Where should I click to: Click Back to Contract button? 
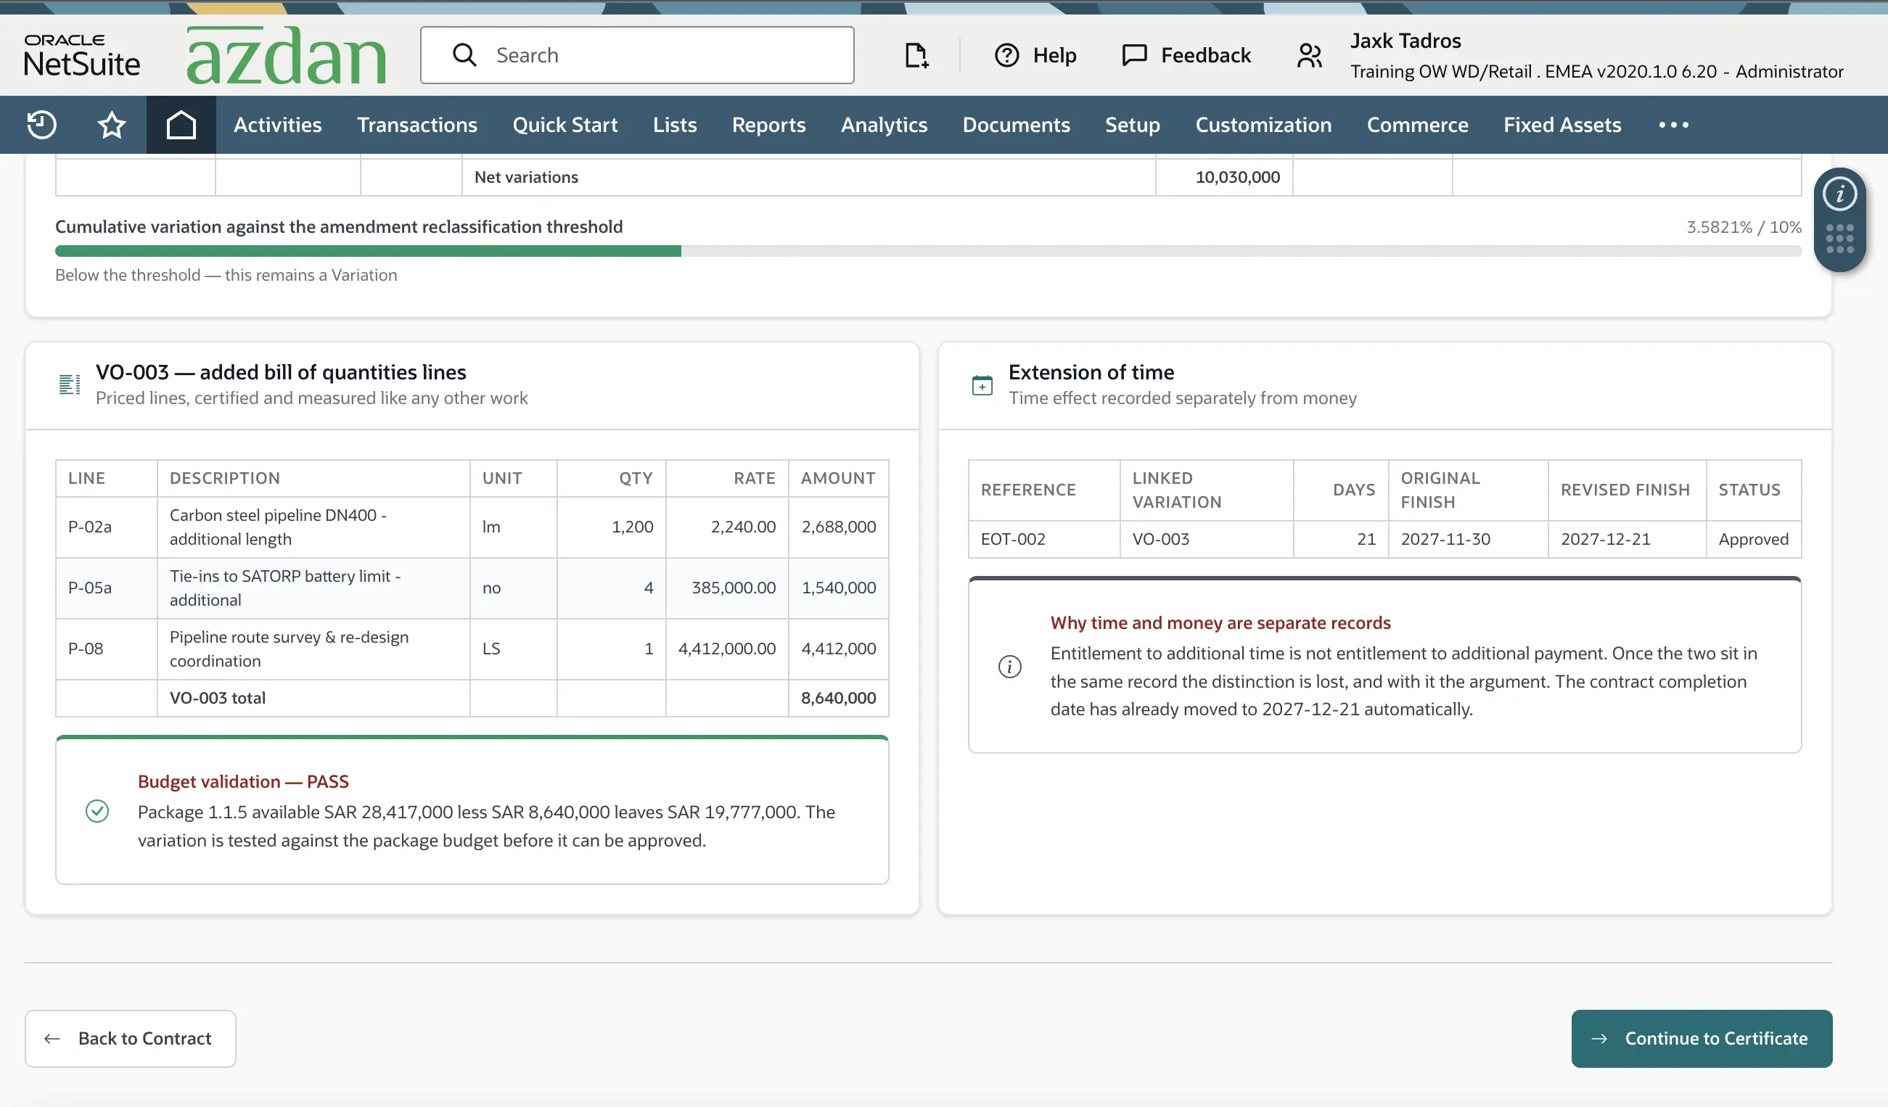click(131, 1038)
